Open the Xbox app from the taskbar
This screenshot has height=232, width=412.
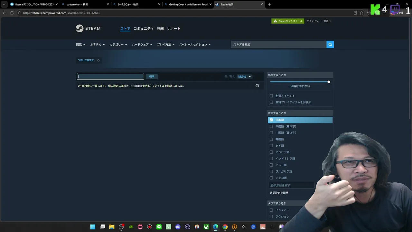click(206, 227)
